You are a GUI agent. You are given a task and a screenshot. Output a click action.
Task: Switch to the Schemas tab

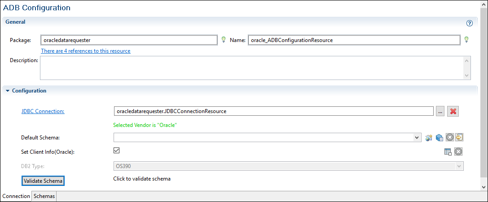pos(44,196)
